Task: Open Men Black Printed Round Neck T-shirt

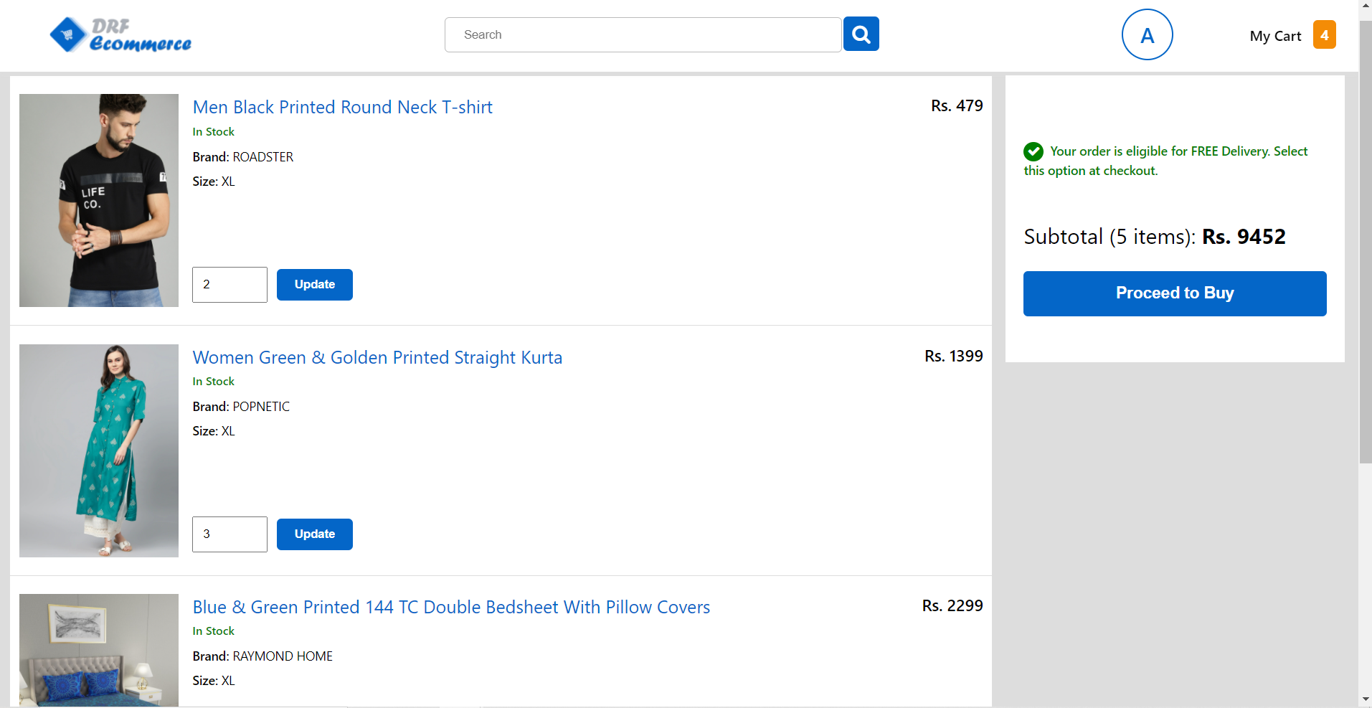Action: tap(342, 107)
